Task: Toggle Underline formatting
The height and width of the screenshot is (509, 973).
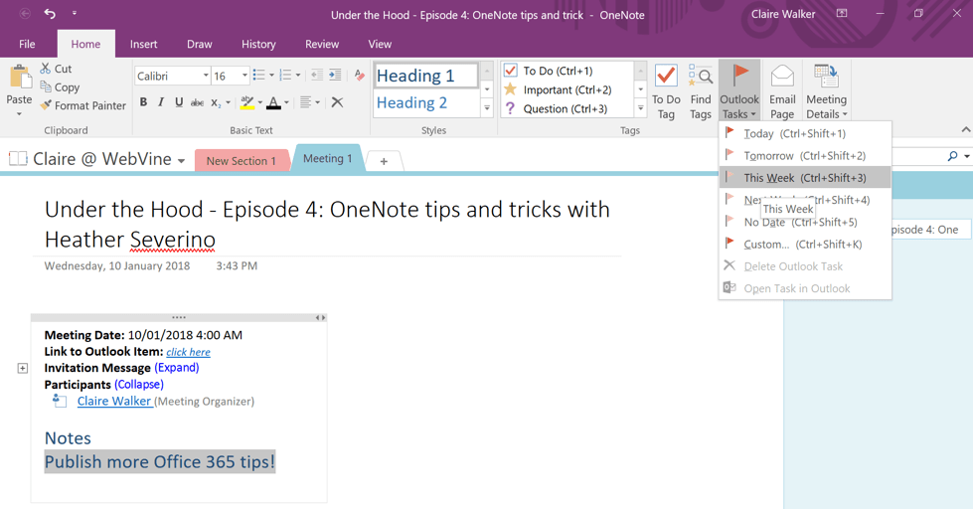Action: pos(179,102)
